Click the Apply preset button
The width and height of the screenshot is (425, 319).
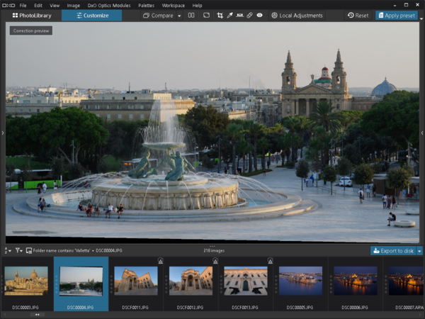[x=397, y=15]
